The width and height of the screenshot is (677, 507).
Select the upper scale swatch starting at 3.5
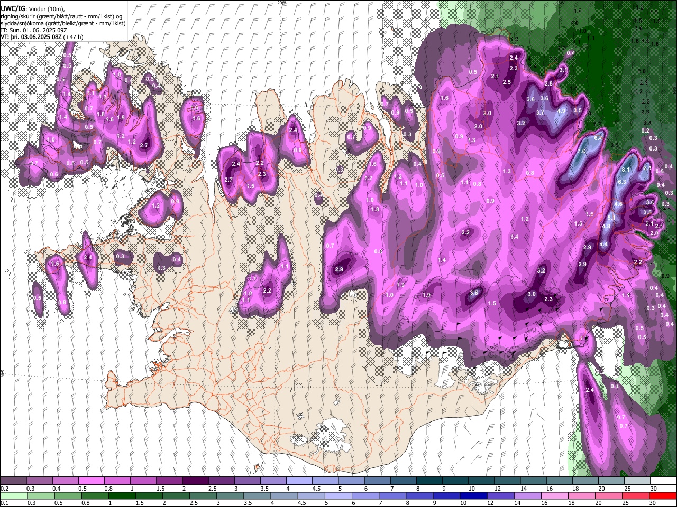(272, 481)
